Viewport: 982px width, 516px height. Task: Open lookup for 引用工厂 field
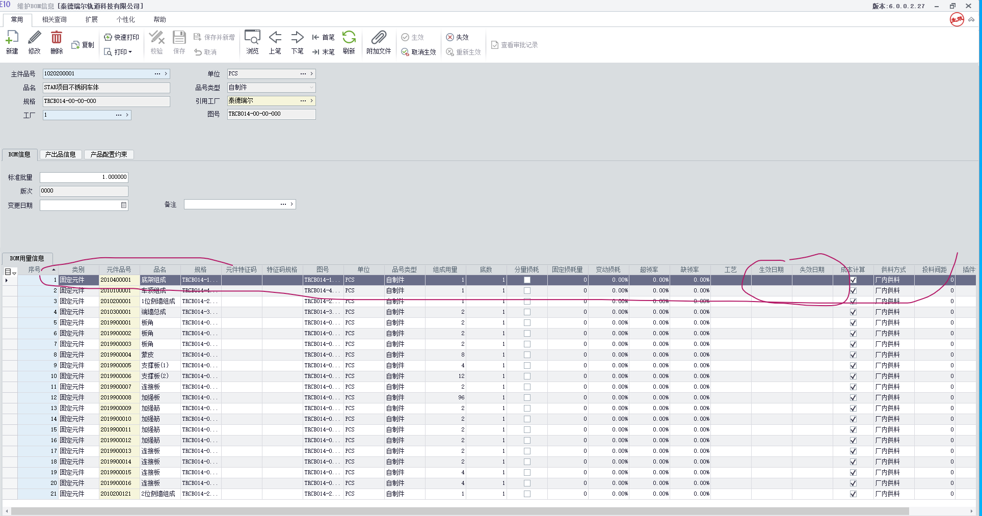click(303, 101)
